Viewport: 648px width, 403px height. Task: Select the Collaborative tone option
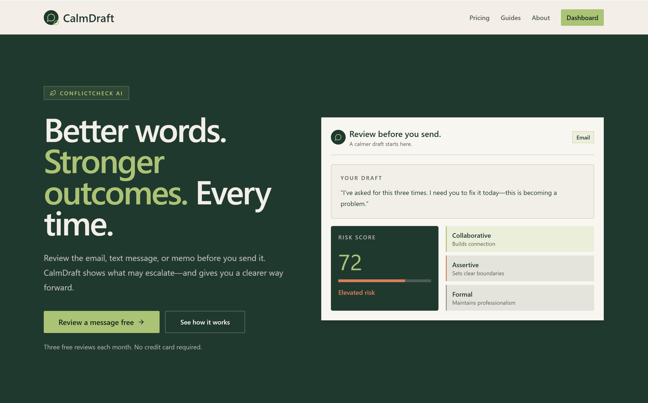[x=520, y=239]
